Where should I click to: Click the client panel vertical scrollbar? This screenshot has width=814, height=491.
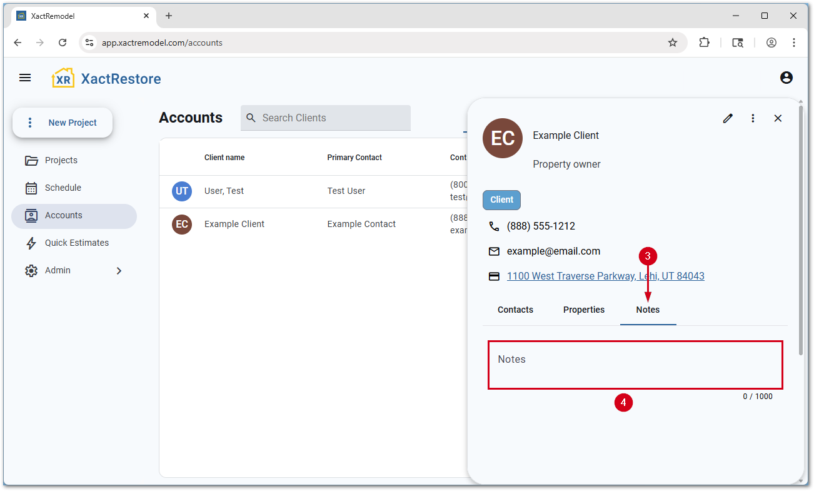(x=800, y=231)
